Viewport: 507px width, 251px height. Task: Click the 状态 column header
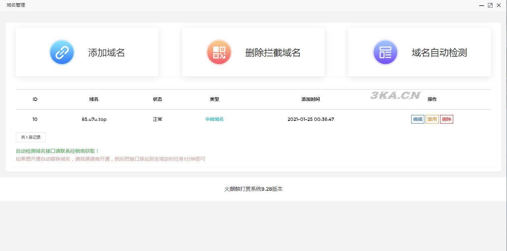click(x=157, y=99)
